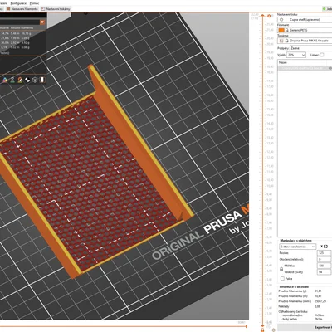Click print settings icon beside Cupra shelf
The image size is (332, 332).
click(x=281, y=20)
